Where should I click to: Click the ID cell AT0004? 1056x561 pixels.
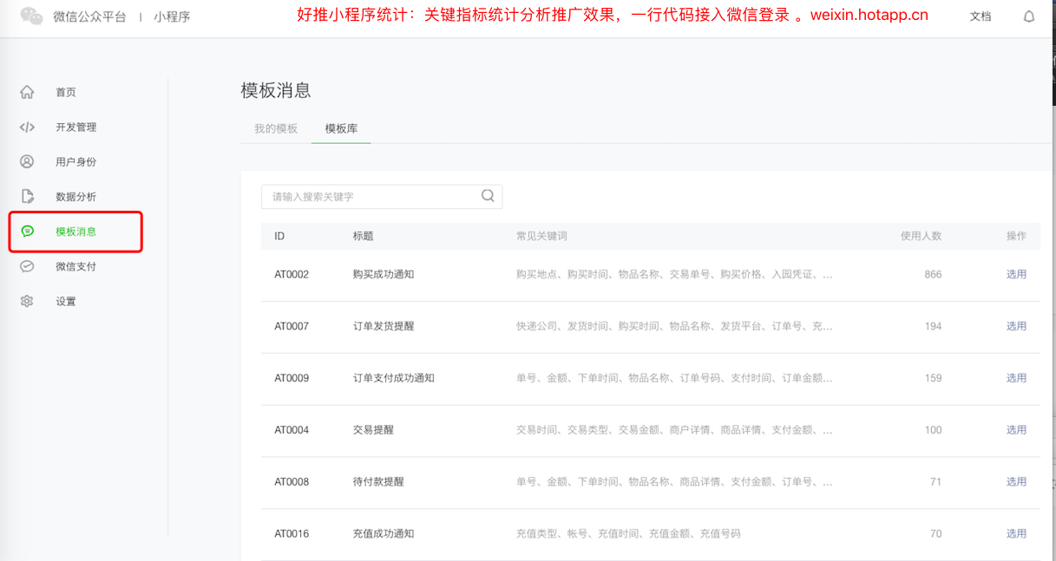tap(292, 430)
